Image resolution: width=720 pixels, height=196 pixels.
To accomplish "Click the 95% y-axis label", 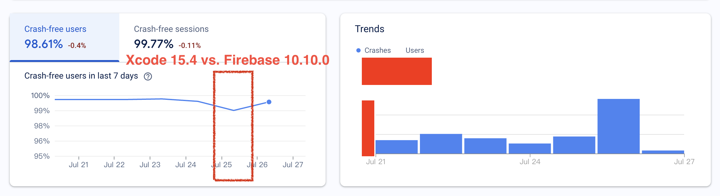I will pos(42,156).
